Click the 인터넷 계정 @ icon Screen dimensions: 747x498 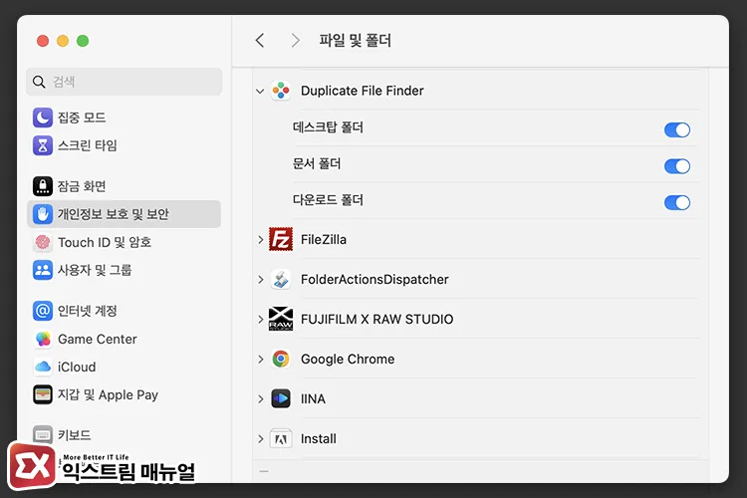coord(43,311)
